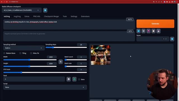Show extra networks with the pink icon
Screen dimensions: 179x101
click(149, 31)
